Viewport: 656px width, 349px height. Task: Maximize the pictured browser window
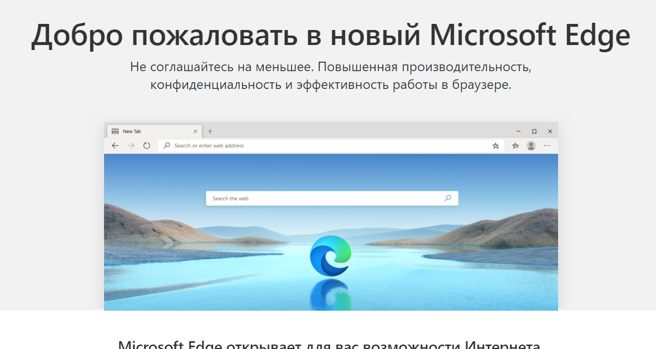click(534, 132)
